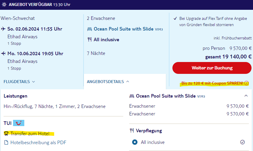The width and height of the screenshot is (253, 151).
Task: Select the All inclusive radio button
Action: [135, 142]
